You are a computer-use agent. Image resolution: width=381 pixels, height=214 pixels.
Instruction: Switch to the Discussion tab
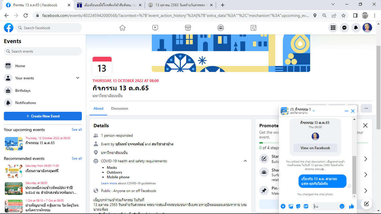coord(120,108)
